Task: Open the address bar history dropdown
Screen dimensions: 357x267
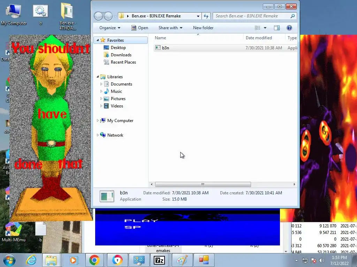Action: tap(198, 16)
